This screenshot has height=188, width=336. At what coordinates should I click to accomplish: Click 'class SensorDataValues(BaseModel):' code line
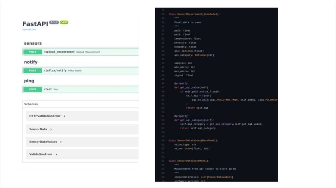(193, 141)
